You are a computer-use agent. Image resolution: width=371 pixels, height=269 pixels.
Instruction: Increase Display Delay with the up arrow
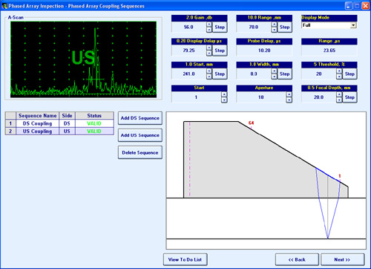(x=209, y=48)
